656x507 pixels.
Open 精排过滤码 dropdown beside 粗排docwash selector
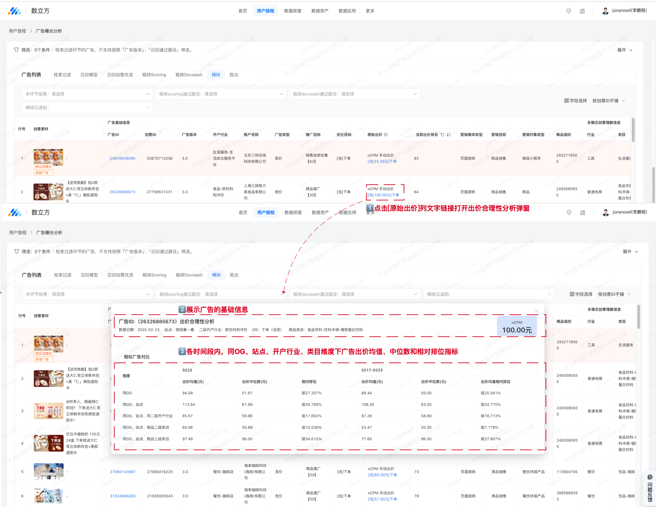tap(488, 294)
